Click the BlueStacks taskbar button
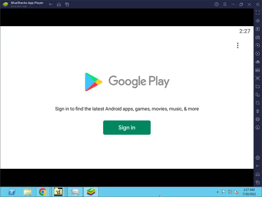Image resolution: width=262 pixels, height=197 pixels. tap(91, 192)
